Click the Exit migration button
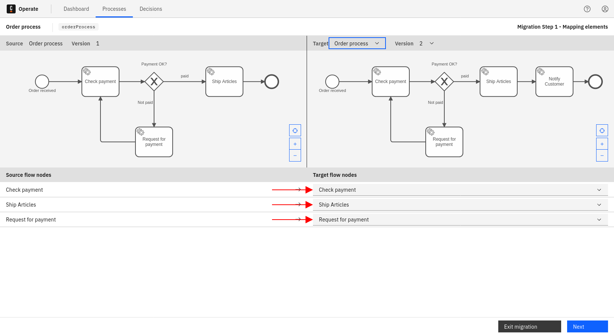 (529, 326)
